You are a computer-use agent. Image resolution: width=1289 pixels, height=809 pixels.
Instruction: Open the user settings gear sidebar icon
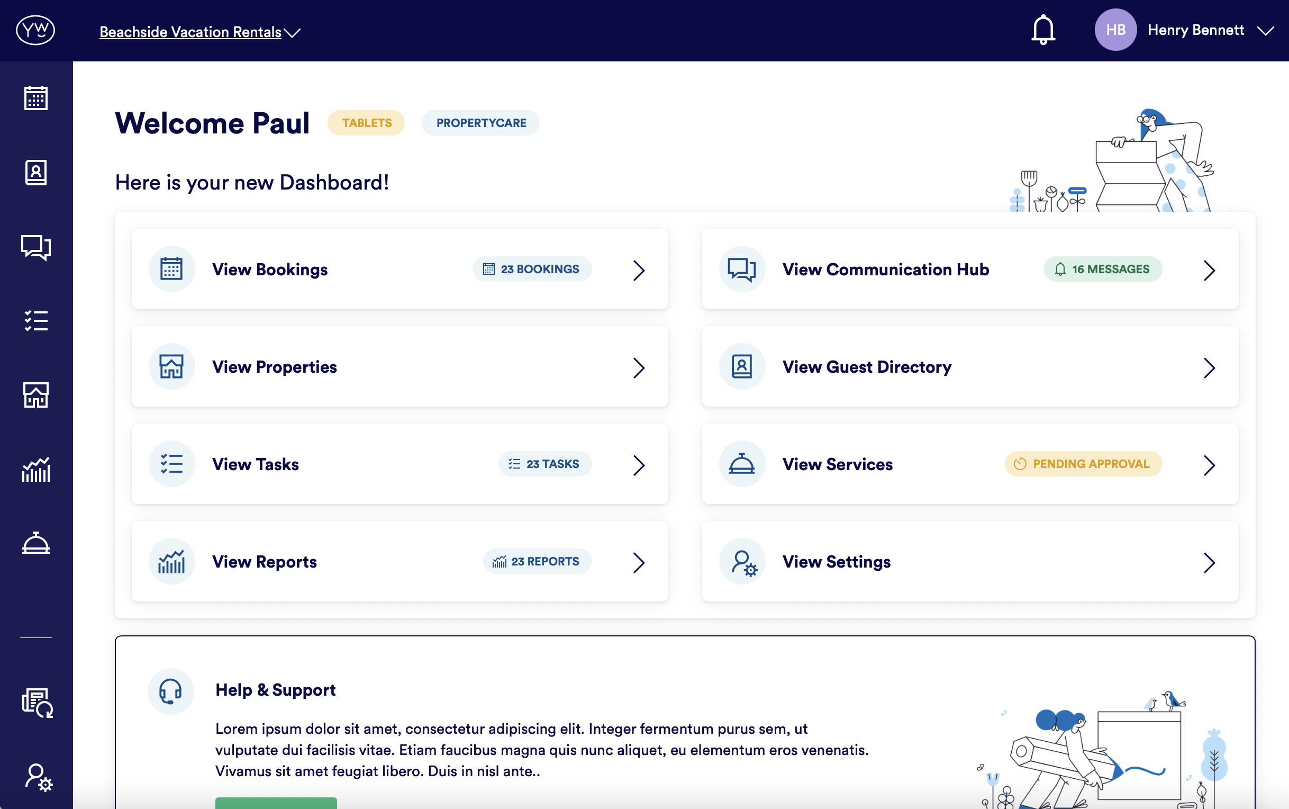pos(39,777)
